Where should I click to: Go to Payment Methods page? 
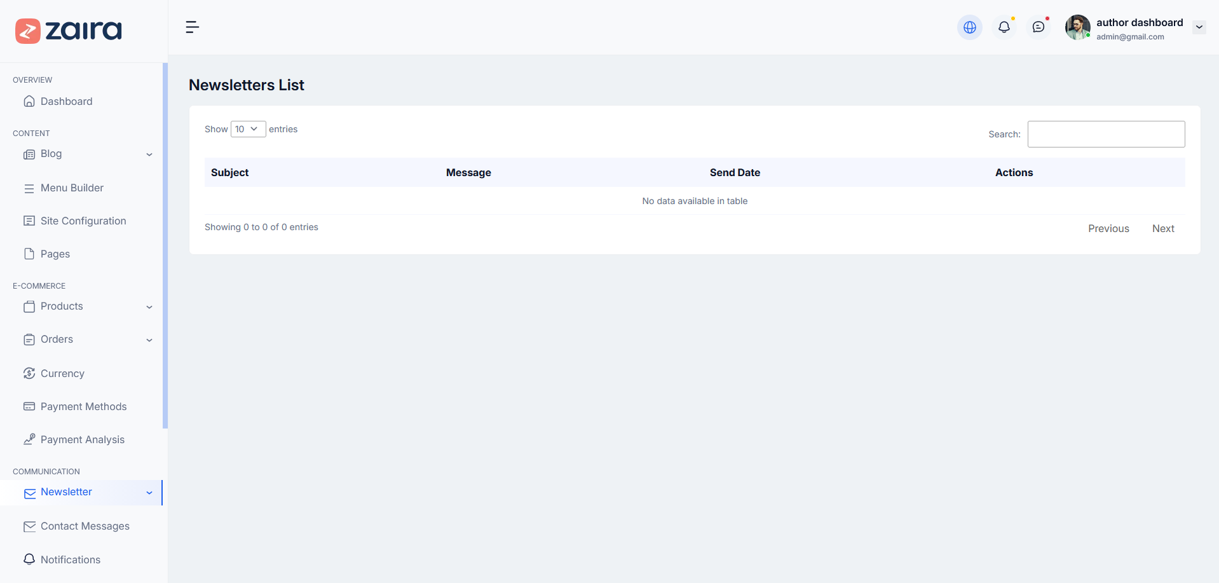point(83,406)
